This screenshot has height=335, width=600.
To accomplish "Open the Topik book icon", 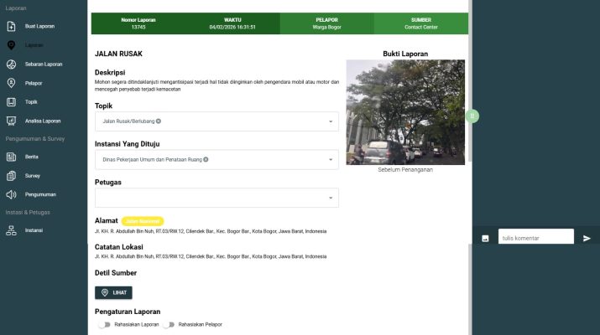I will [x=11, y=102].
